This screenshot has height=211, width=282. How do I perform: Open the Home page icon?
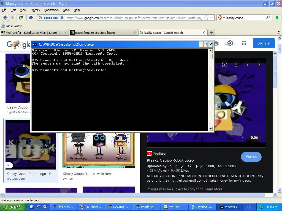(31, 18)
